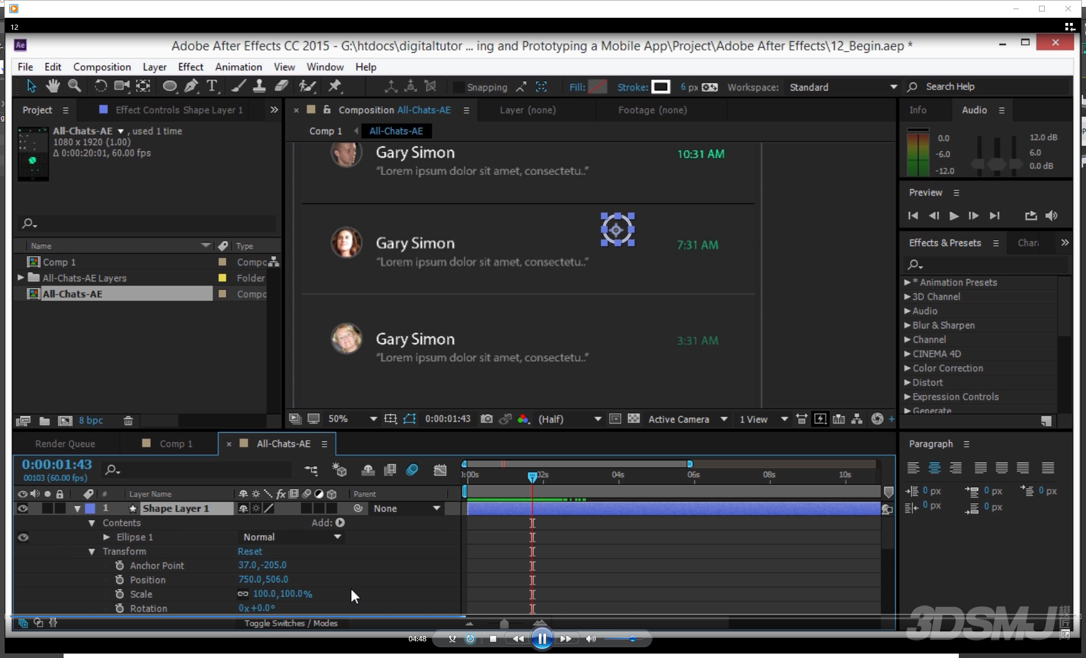Open the 50% magnification dropdown
The width and height of the screenshot is (1086, 658).
tap(352, 419)
